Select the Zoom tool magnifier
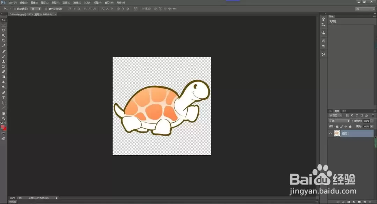Image resolution: width=377 pixels, height=204 pixels. point(3,119)
